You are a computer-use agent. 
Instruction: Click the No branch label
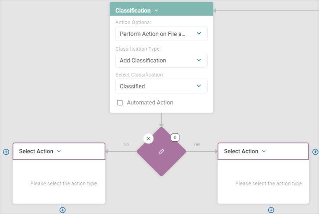126,144
